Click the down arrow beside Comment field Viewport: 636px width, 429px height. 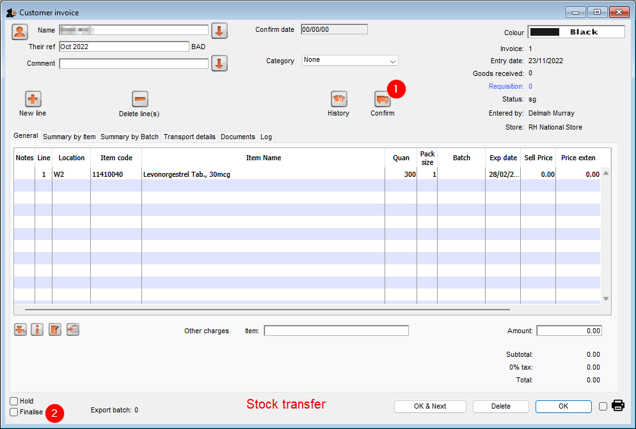click(x=219, y=64)
